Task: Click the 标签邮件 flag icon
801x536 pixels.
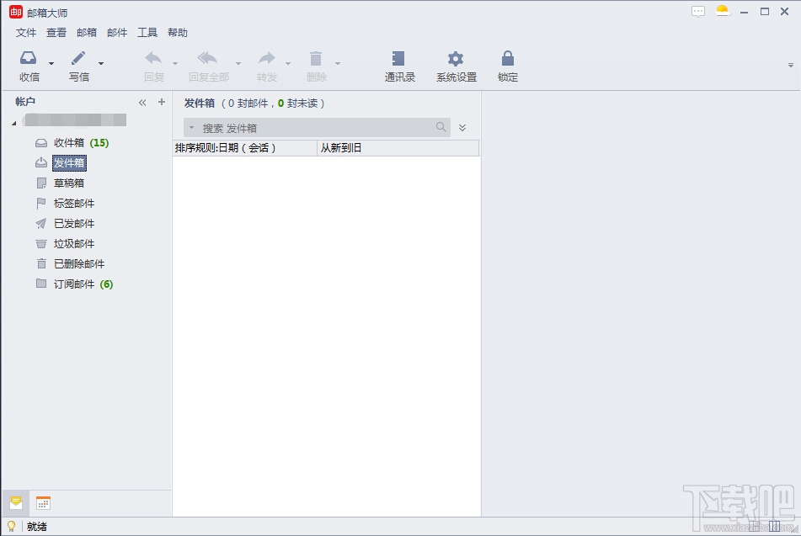Action: click(x=41, y=203)
